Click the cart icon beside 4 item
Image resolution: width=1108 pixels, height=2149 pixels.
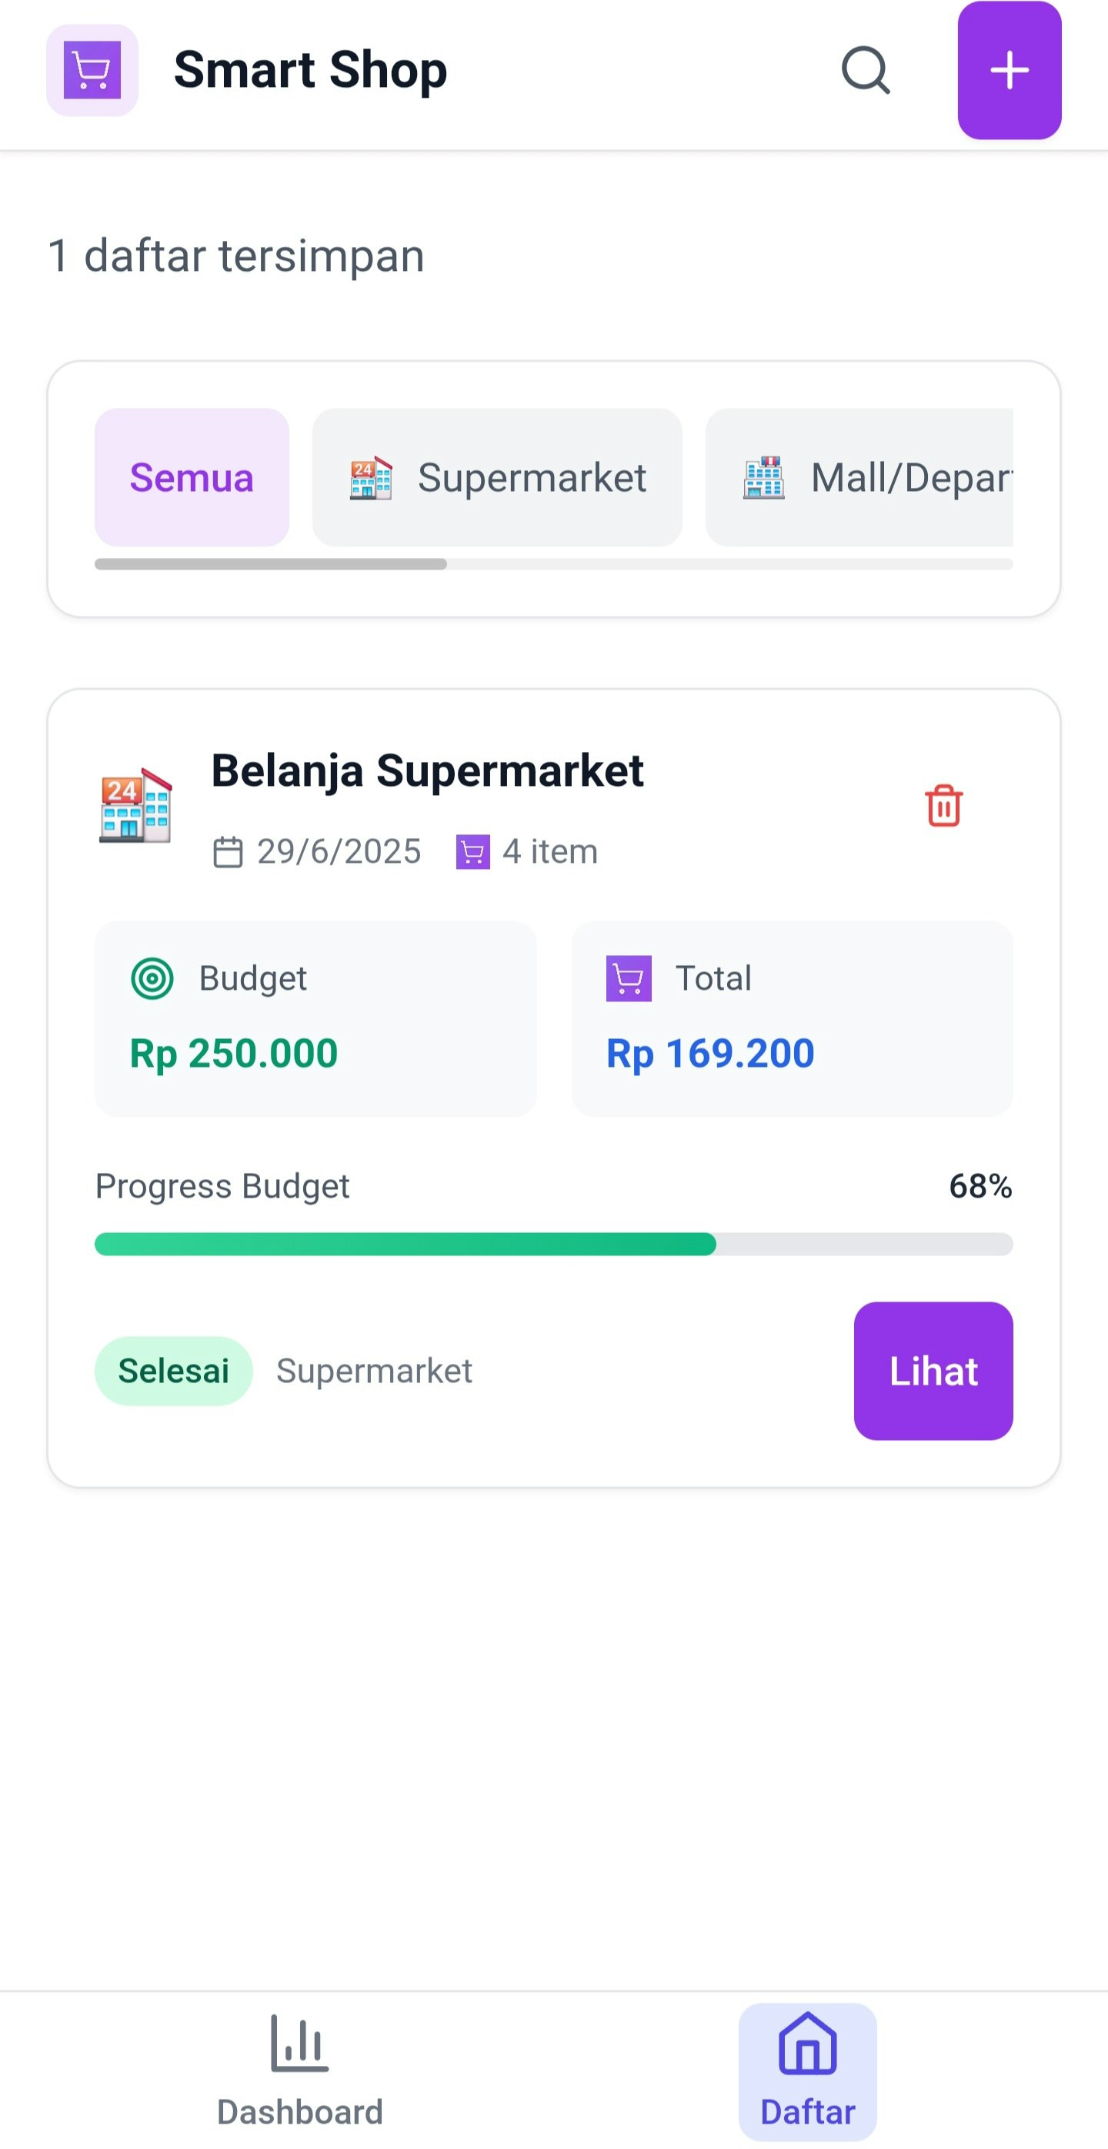tap(472, 852)
